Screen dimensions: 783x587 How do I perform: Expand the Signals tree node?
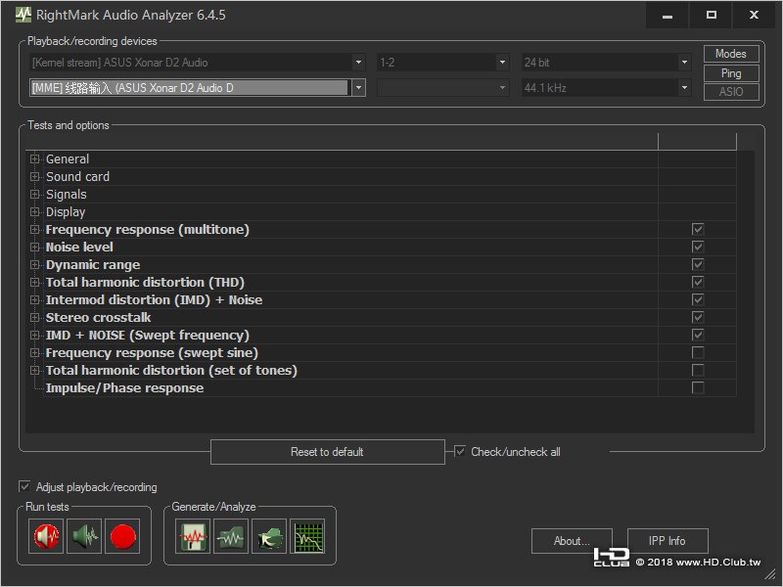pyautogui.click(x=34, y=194)
